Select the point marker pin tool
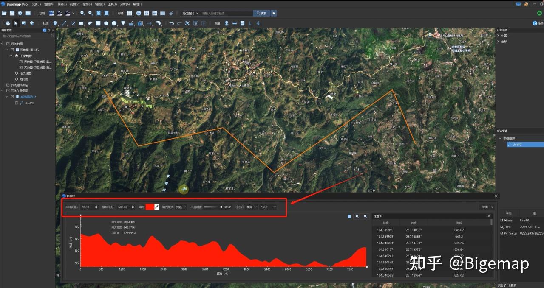Viewport: 544px width, 288px height. click(x=55, y=23)
